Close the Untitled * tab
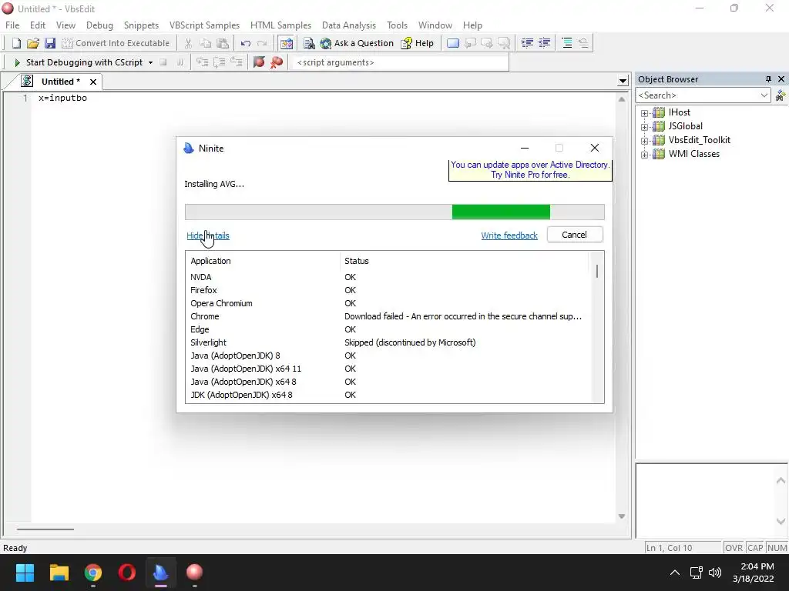The width and height of the screenshot is (789, 591). click(93, 82)
